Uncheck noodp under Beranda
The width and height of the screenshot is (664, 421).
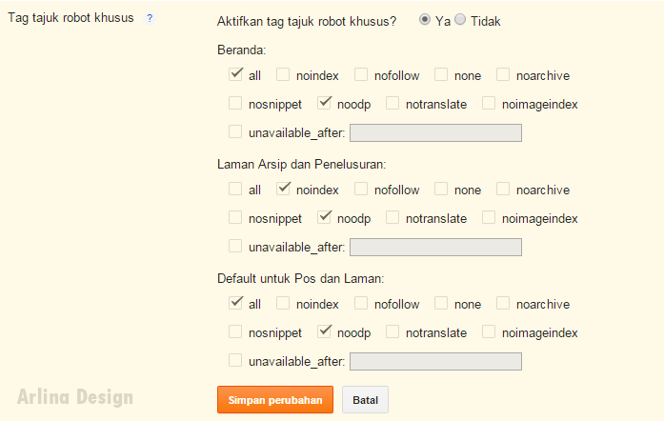(324, 103)
